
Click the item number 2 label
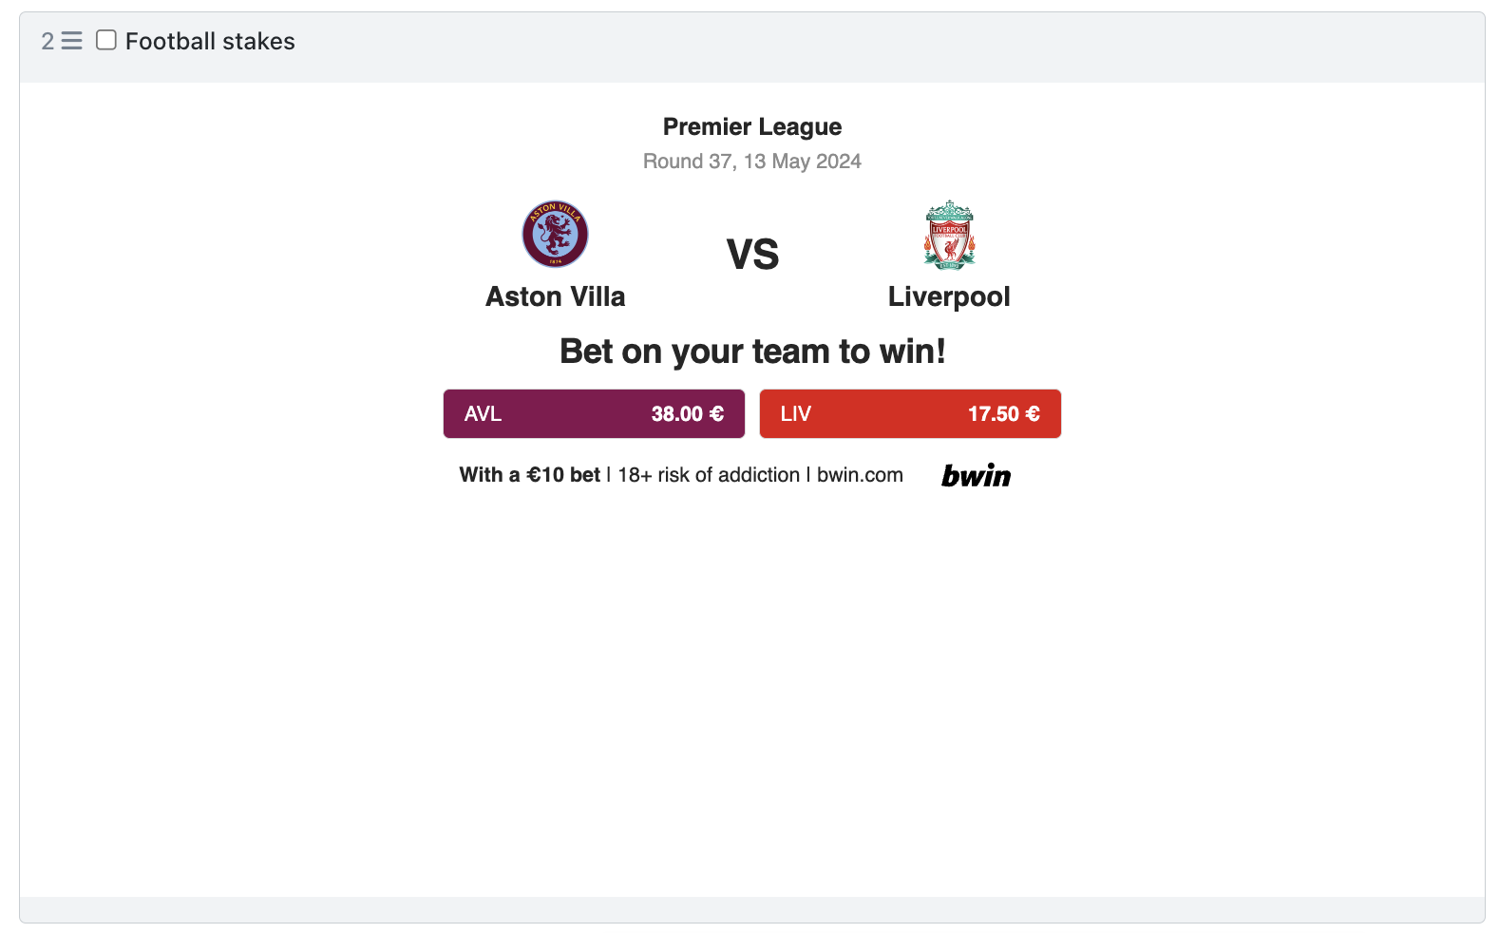click(47, 41)
